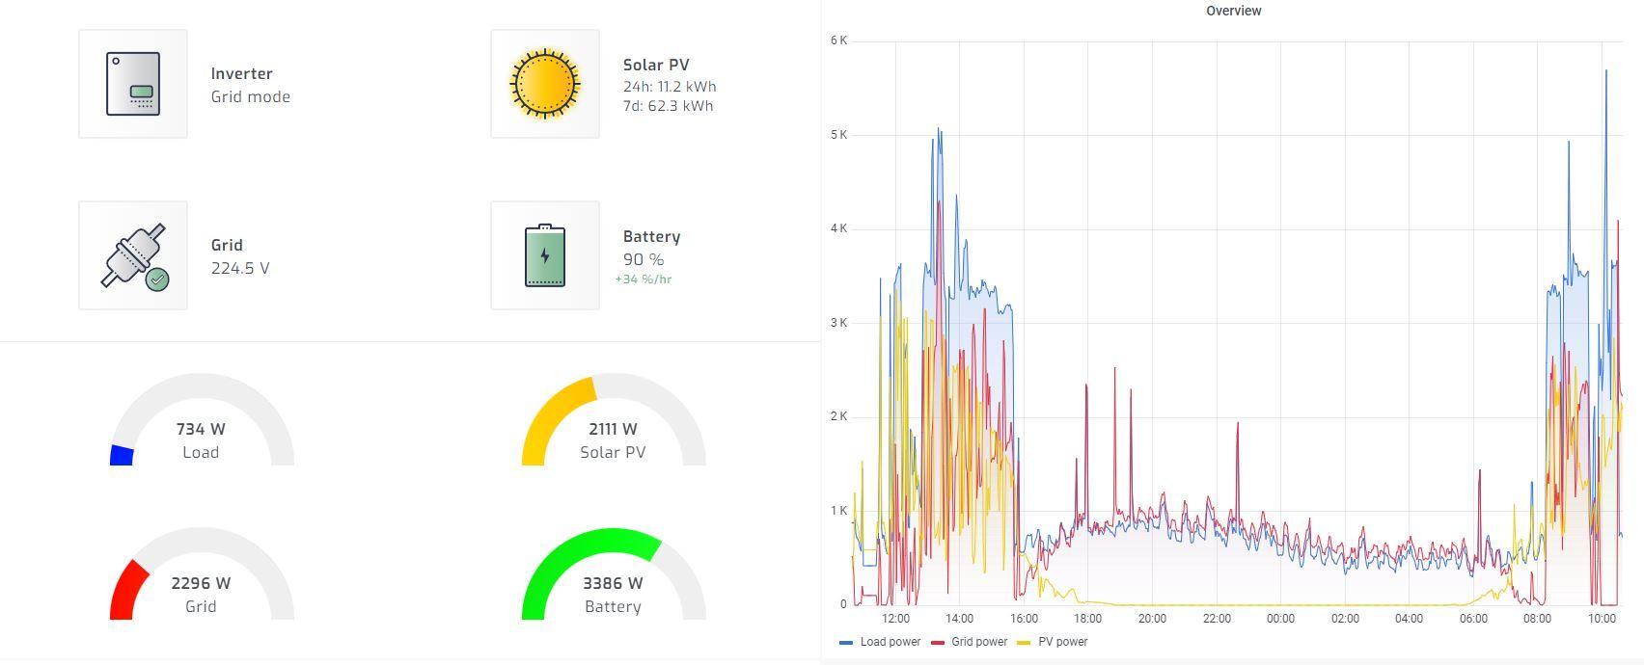This screenshot has height=665, width=1644.
Task: Click the Grid 224.5 V reading
Action: click(x=240, y=268)
